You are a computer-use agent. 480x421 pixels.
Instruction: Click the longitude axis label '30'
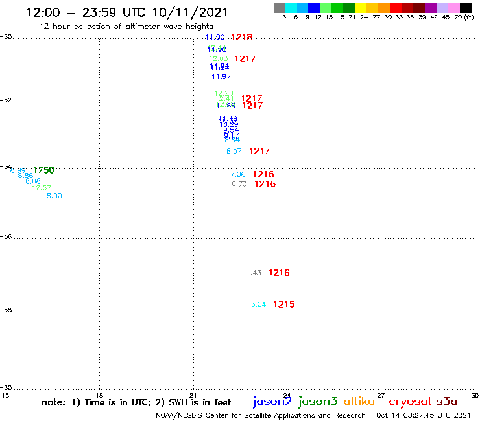[x=475, y=395]
